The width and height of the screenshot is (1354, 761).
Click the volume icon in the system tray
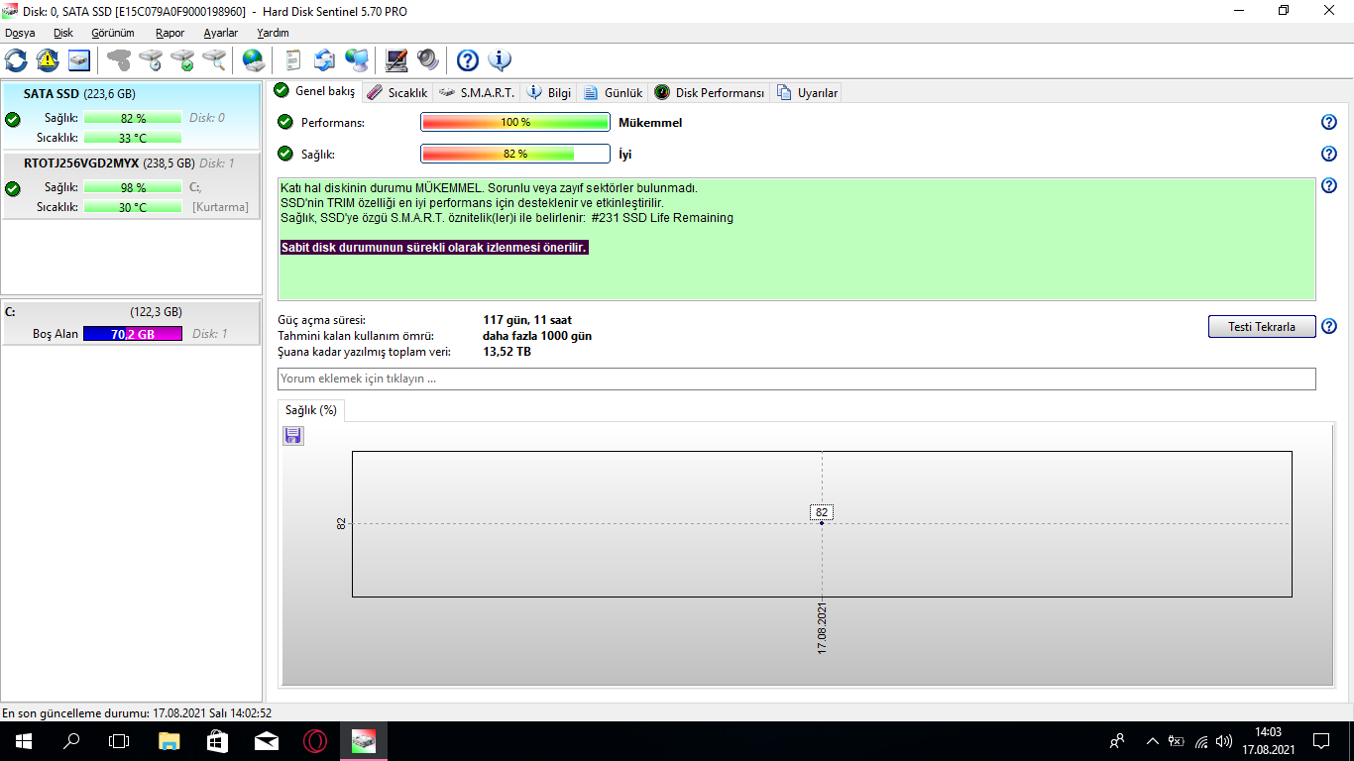tap(1225, 741)
